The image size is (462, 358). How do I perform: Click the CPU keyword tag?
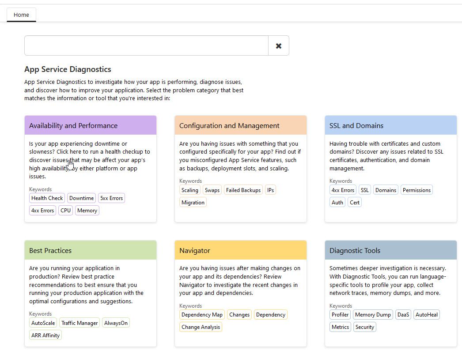65,211
